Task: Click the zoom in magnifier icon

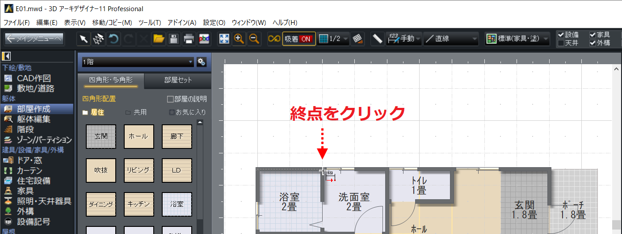Action: [x=239, y=39]
